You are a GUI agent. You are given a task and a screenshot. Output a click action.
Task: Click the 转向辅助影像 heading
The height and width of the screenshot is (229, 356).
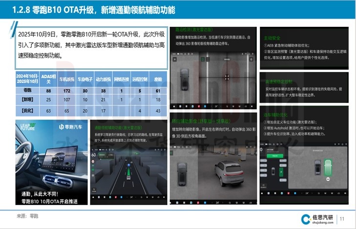tap(201, 121)
